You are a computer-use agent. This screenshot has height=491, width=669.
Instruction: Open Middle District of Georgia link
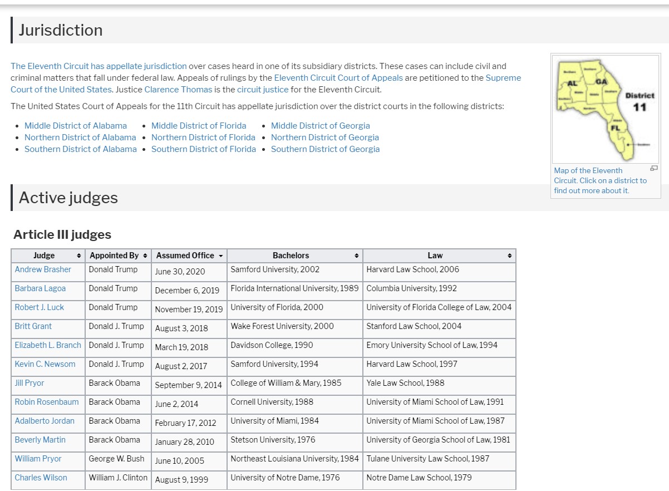[x=321, y=126]
